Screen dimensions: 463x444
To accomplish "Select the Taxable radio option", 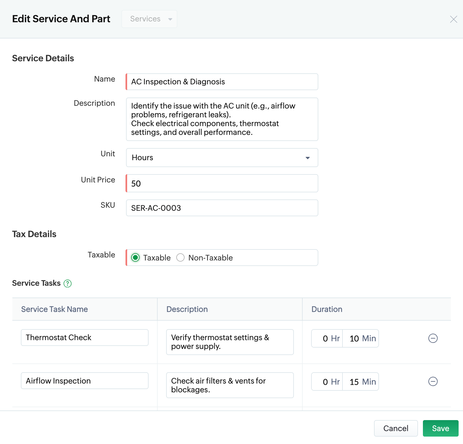I will coord(135,258).
